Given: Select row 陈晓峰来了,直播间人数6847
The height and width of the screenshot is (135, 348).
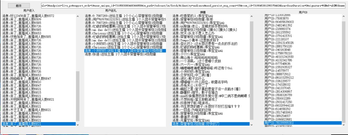Looking at the screenshot, I should [x=39, y=79].
